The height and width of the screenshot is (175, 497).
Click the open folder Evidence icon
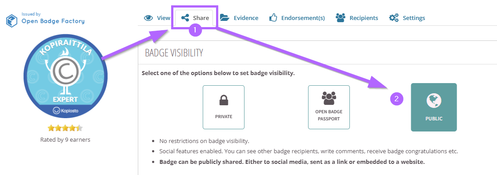(x=225, y=18)
